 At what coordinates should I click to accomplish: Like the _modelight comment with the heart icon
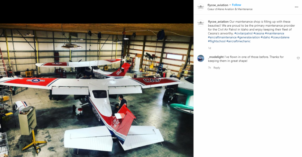(x=298, y=58)
